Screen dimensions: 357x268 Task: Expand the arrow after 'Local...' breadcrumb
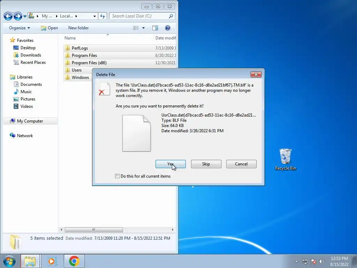(x=76, y=16)
